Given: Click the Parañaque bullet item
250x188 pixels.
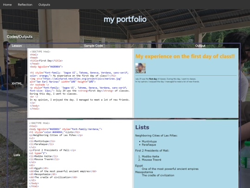Looking at the screenshot, I should click(149, 145).
